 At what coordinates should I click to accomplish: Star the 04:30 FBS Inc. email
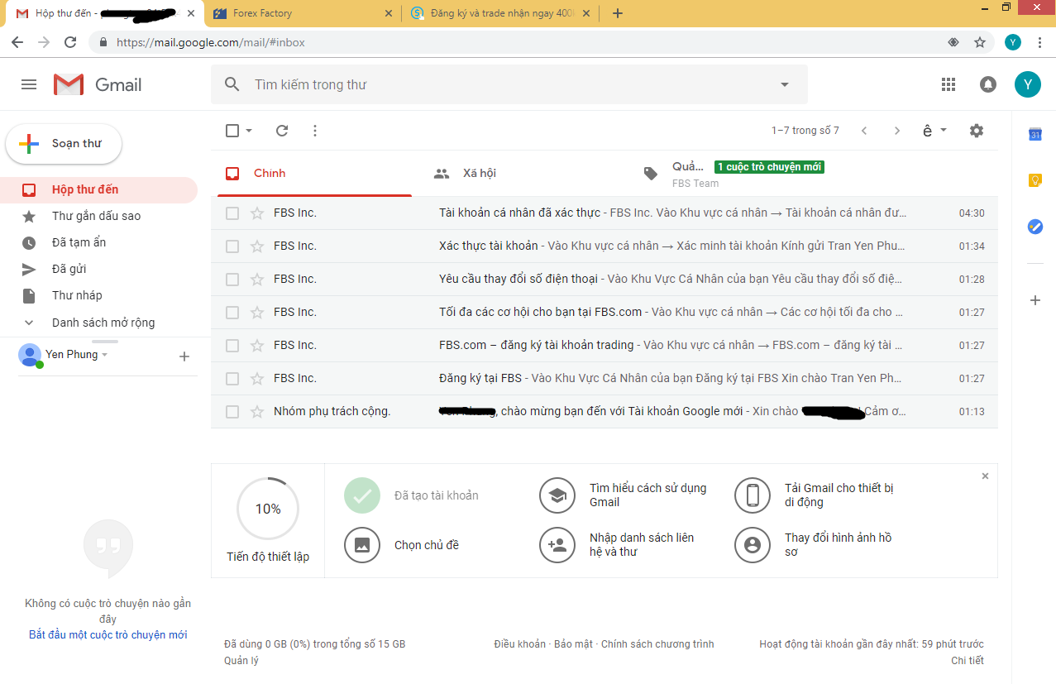pyautogui.click(x=257, y=213)
